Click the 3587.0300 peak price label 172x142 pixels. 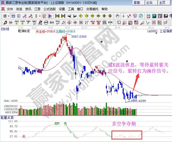click(79, 37)
